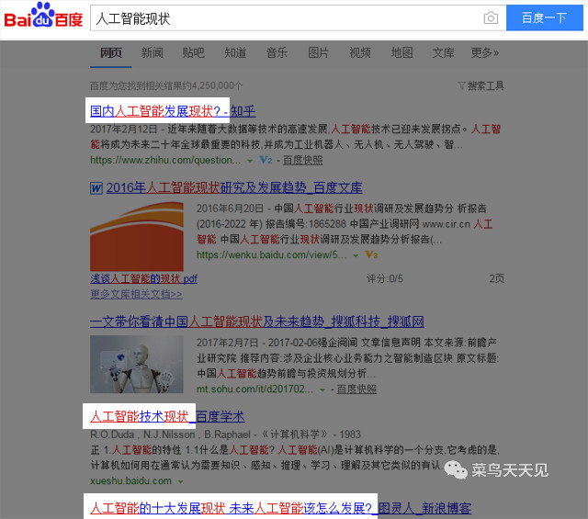Expand dropdown arrow after zhihu.com URL
The height and width of the screenshot is (519, 588).
coord(250,161)
